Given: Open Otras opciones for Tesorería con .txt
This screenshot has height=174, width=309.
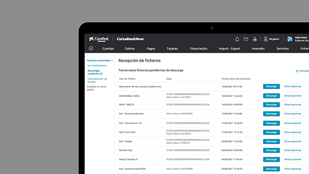Looking at the screenshot, I should (295, 123).
